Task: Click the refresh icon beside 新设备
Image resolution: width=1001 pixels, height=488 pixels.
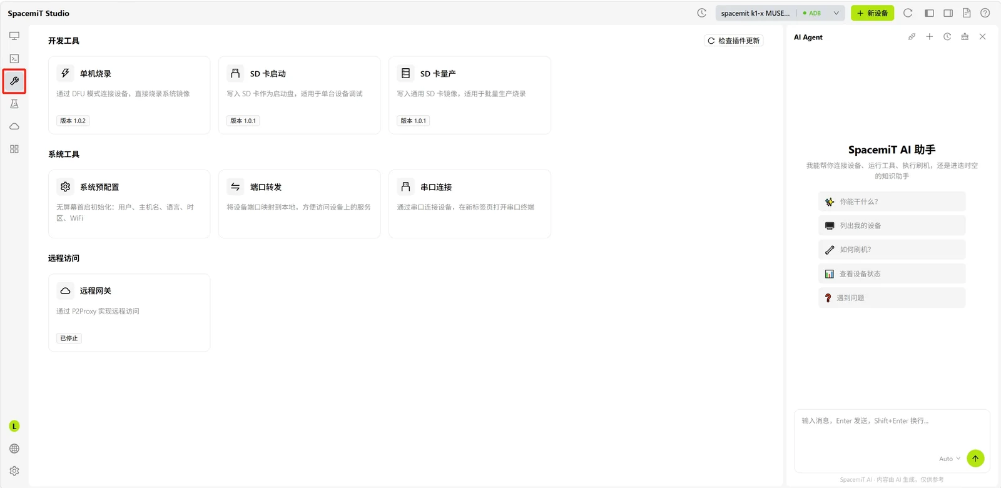Action: 908,13
